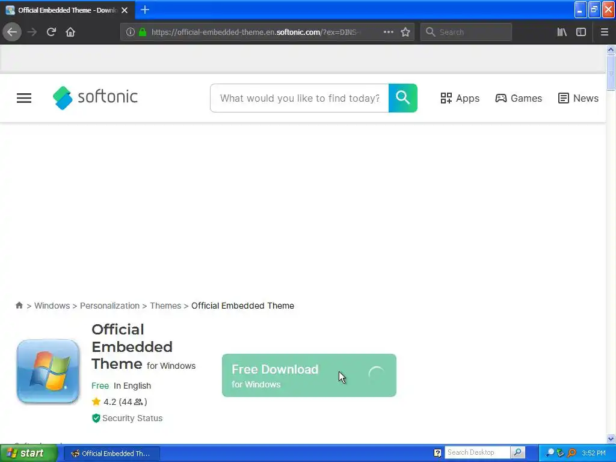Open the Security Status shield link
This screenshot has width=616, height=462.
tap(127, 418)
